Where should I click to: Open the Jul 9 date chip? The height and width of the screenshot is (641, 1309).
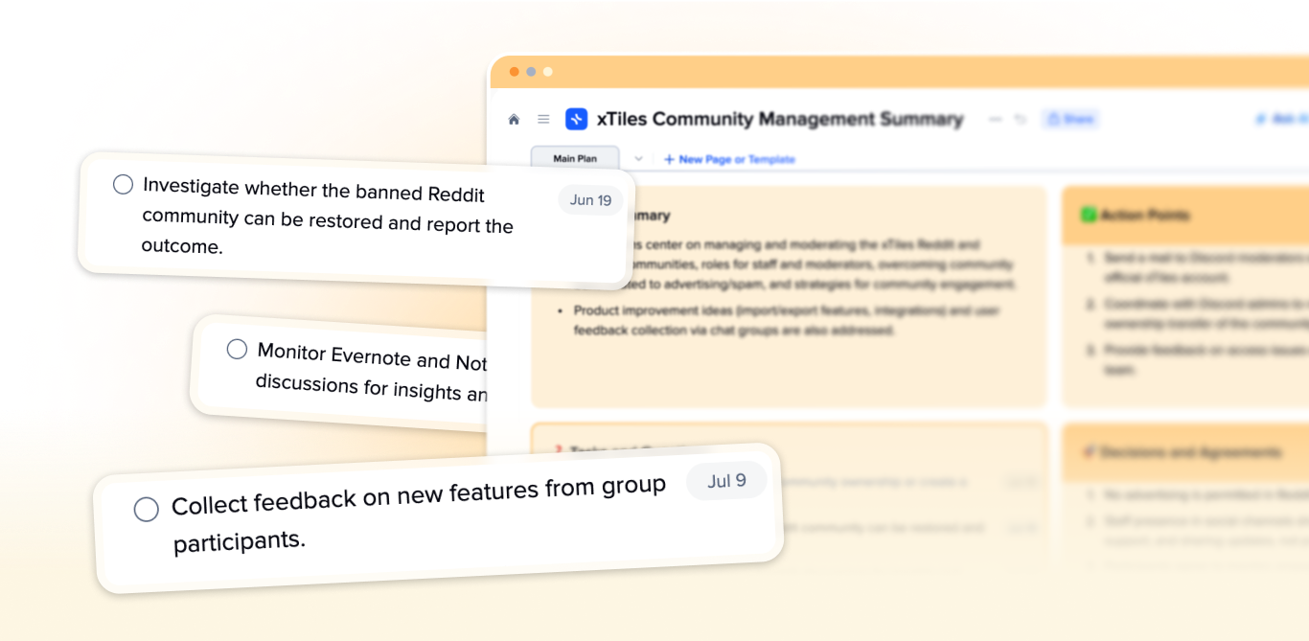point(726,481)
